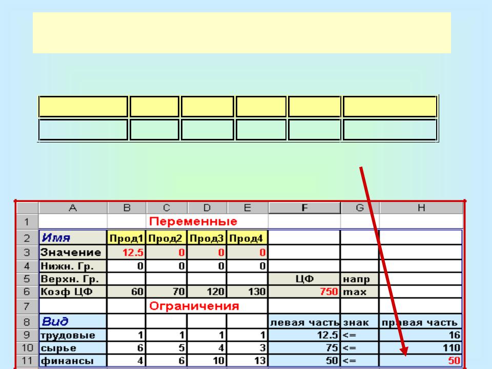Select row header 1
Image resolution: width=492 pixels, height=369 pixels.
[27, 222]
